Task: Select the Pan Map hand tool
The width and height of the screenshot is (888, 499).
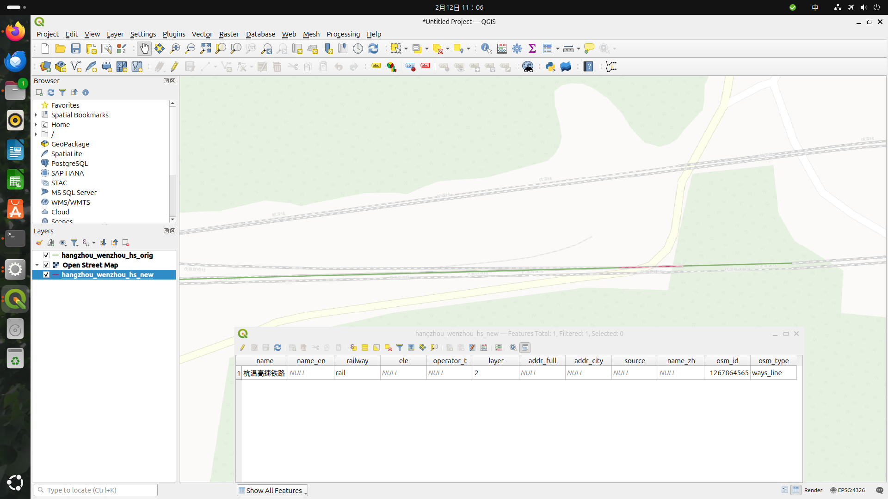Action: [144, 49]
